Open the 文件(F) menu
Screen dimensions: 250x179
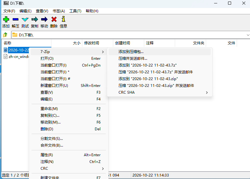tap(9, 11)
